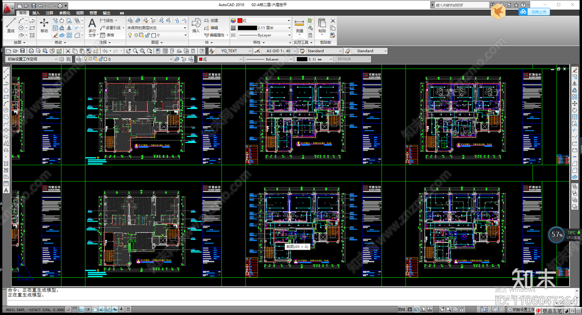This screenshot has width=582, height=315.
Task: Click the 拖拽上传 upload button
Action: pyautogui.click(x=534, y=12)
